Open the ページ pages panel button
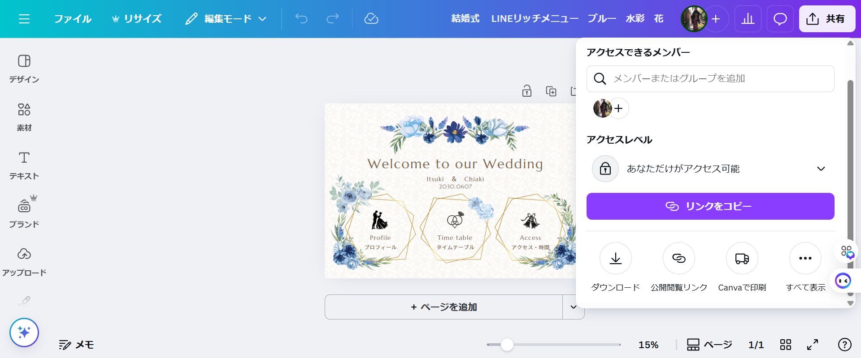Image resolution: width=861 pixels, height=358 pixels. point(709,345)
